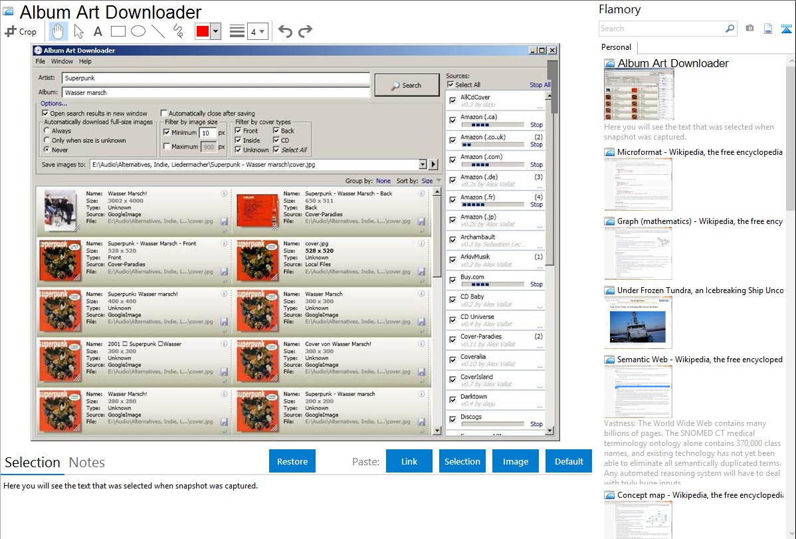
Task: Click the Restore button
Action: 292,461
